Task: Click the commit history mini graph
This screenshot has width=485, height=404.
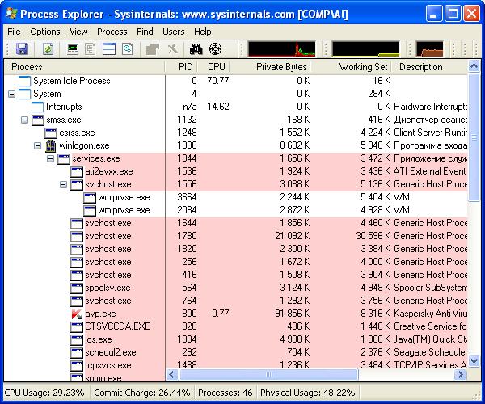Action: (365, 49)
